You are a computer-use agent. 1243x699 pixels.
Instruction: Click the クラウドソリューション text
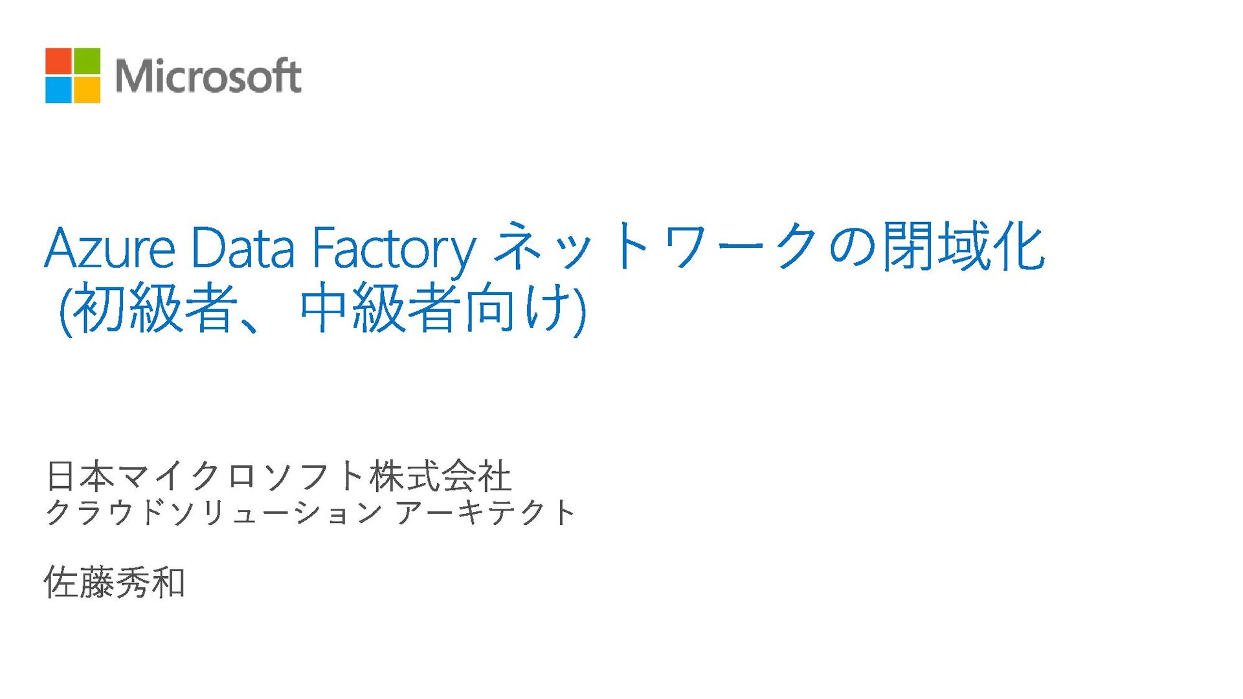tap(214, 513)
